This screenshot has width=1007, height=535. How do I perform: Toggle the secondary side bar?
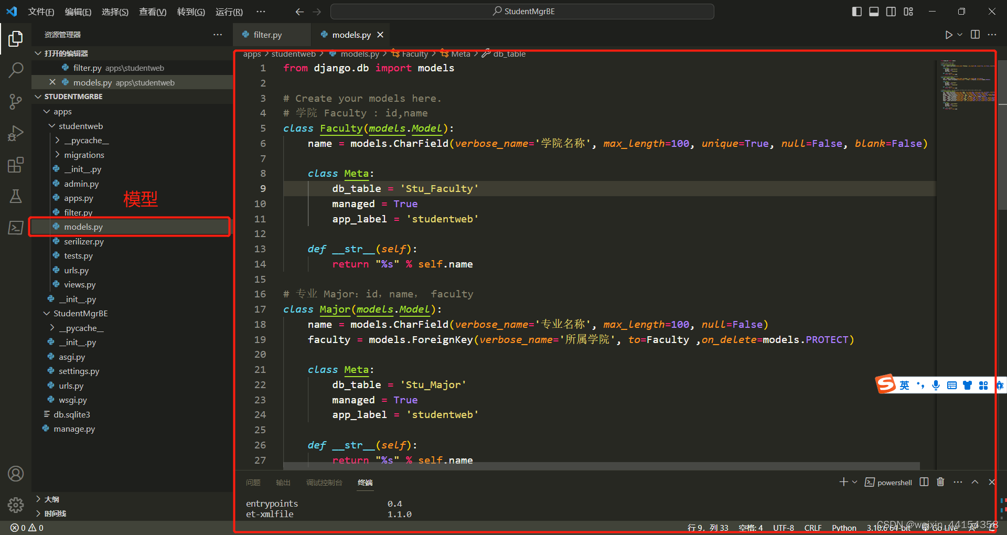point(891,12)
